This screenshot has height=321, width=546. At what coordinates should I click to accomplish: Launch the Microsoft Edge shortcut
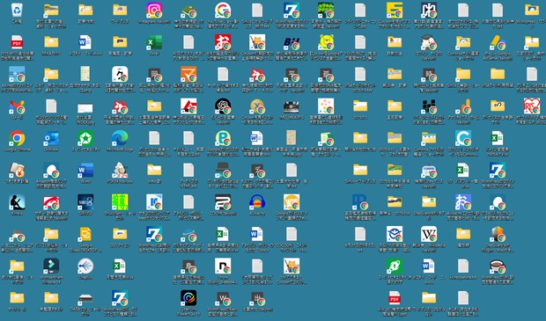(x=120, y=138)
